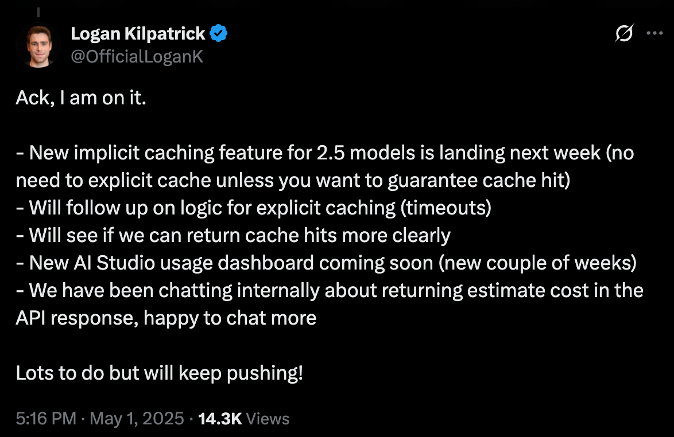The width and height of the screenshot is (674, 437).
Task: Click the Grok slashed-circle icon
Action: pyautogui.click(x=623, y=34)
